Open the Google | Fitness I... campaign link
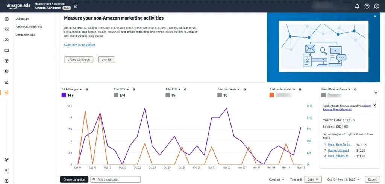 (x=340, y=150)
